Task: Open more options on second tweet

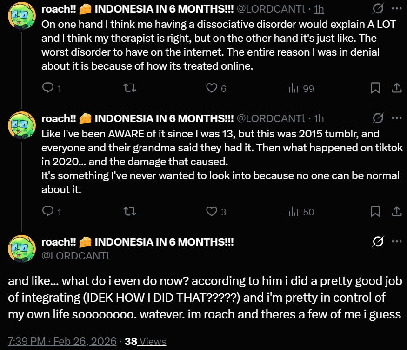Action: (396, 118)
